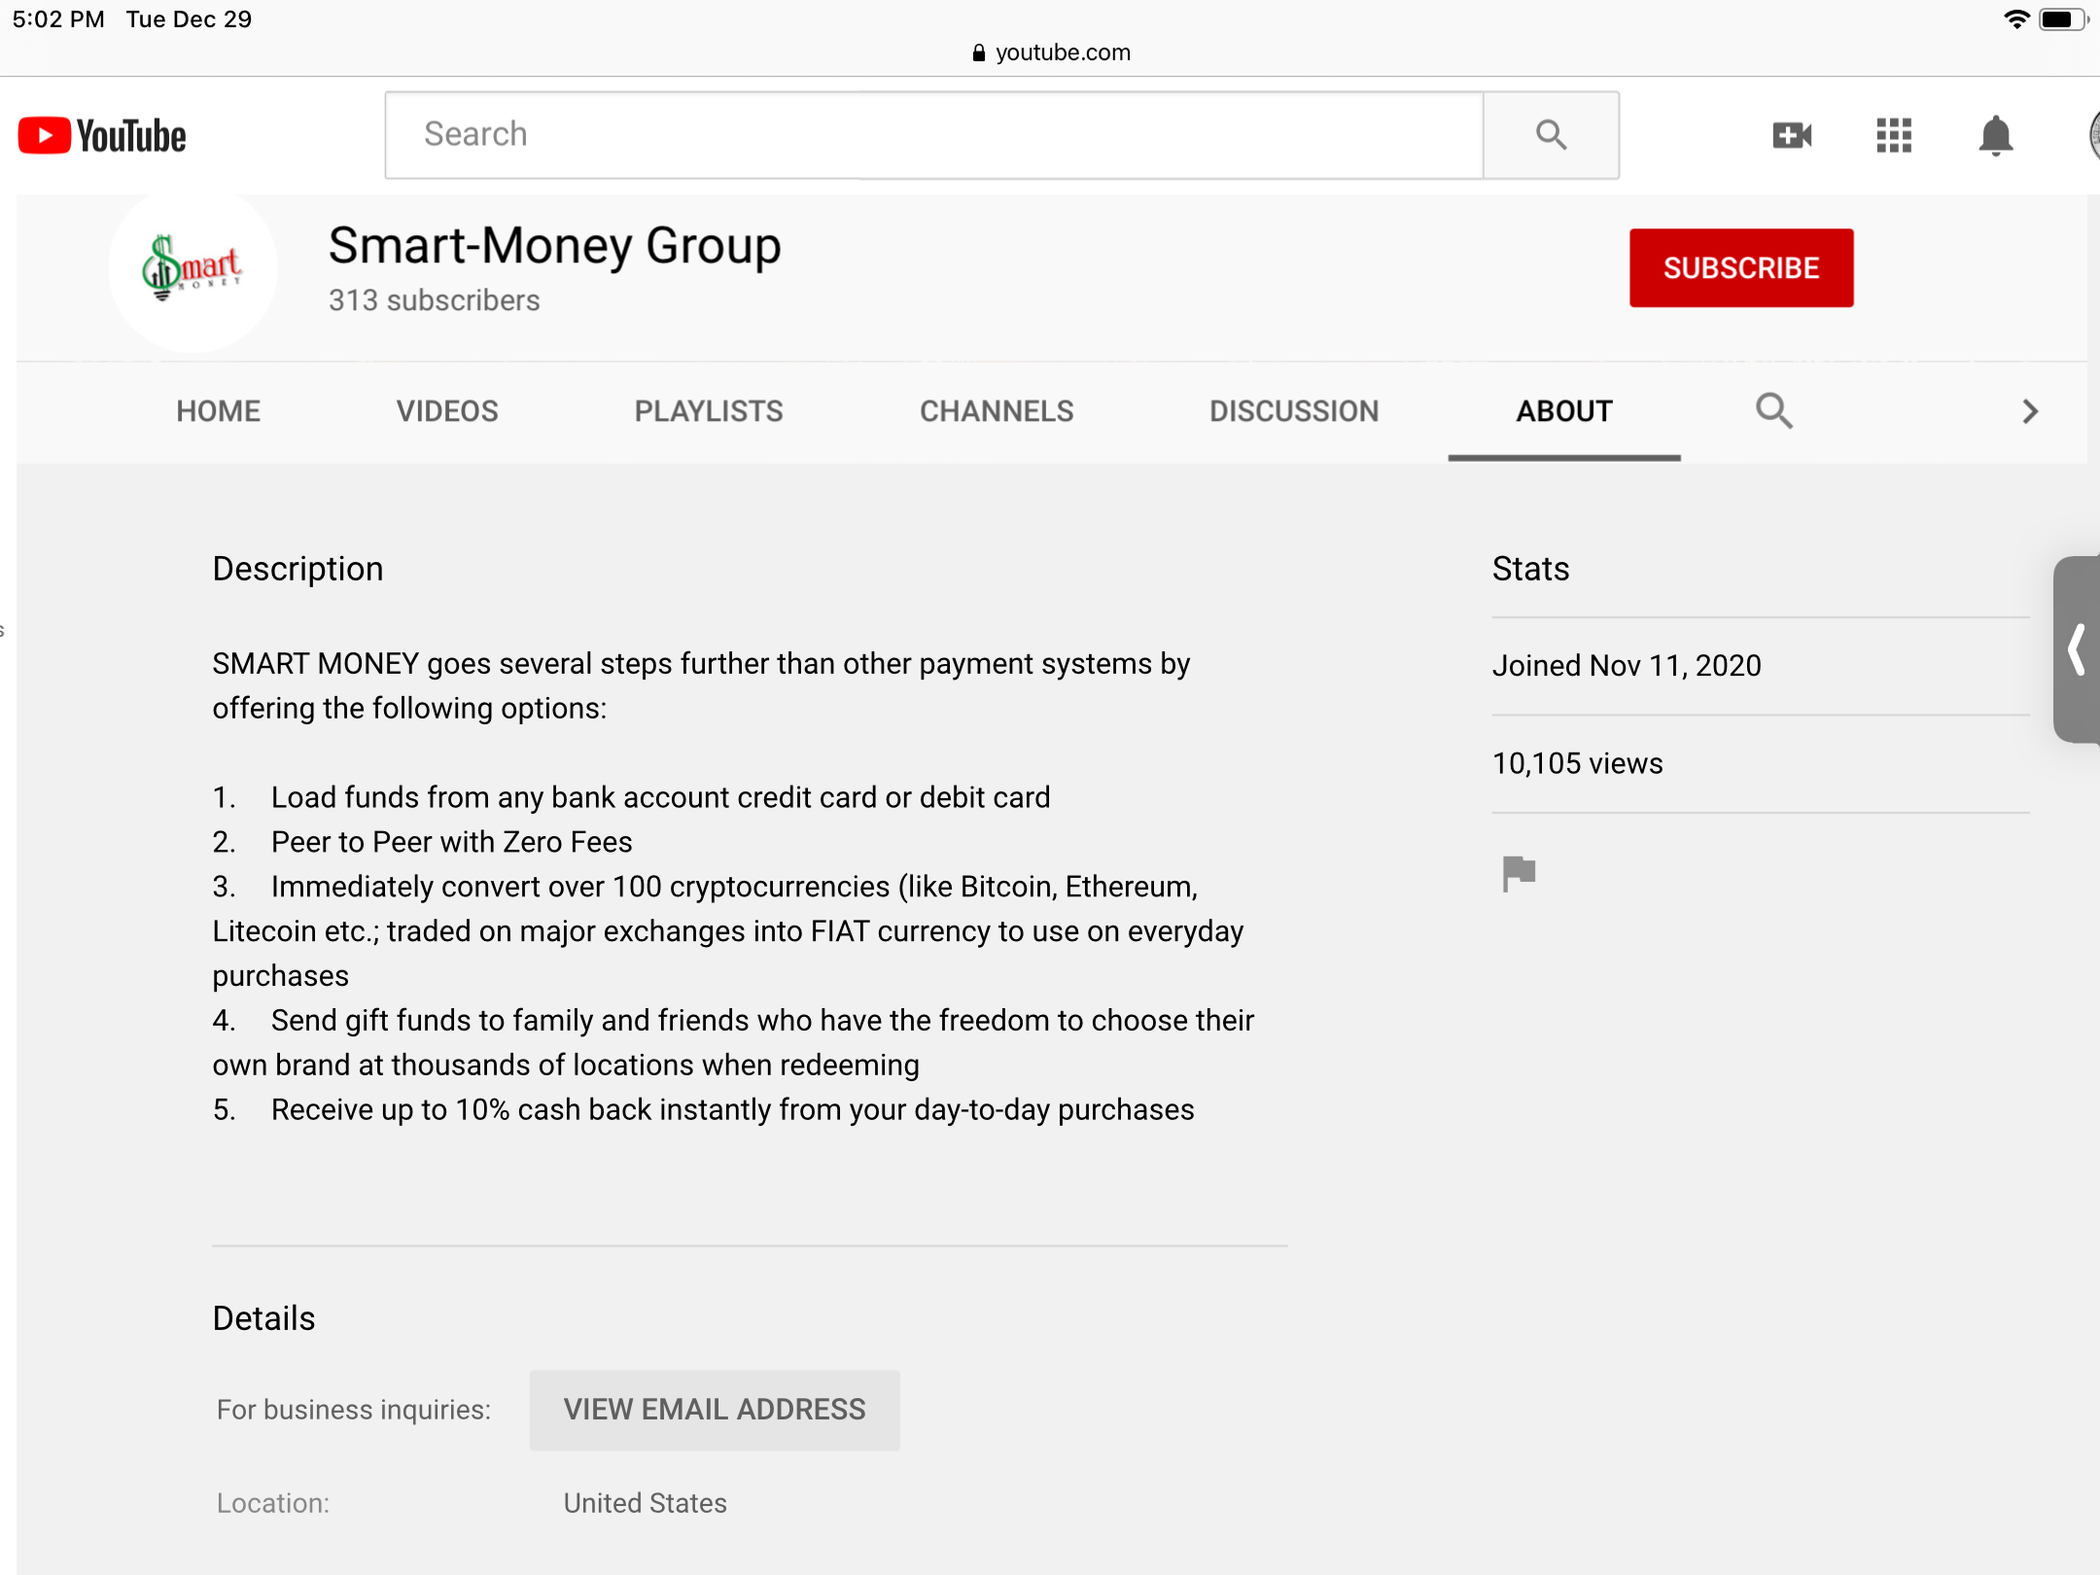Open the YouTube apps grid icon
The width and height of the screenshot is (2100, 1575).
(1894, 135)
